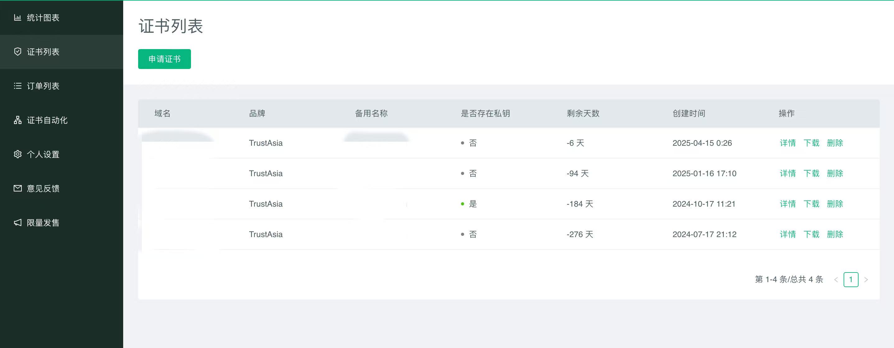Download the certificate created 2025-04-15 0:26
Screen dimensions: 894x348
(811, 143)
